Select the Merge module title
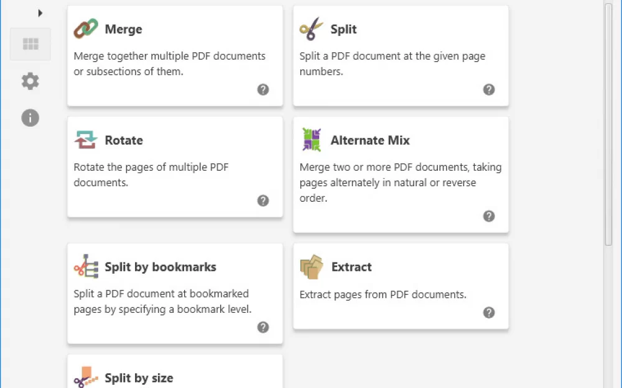The height and width of the screenshot is (388, 622). (x=123, y=29)
